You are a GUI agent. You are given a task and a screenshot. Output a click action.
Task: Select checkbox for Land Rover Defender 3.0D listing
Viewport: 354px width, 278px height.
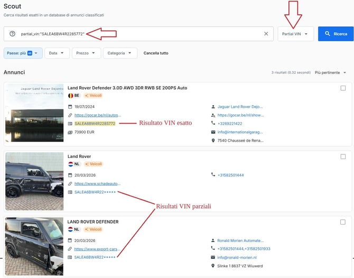tap(343, 88)
